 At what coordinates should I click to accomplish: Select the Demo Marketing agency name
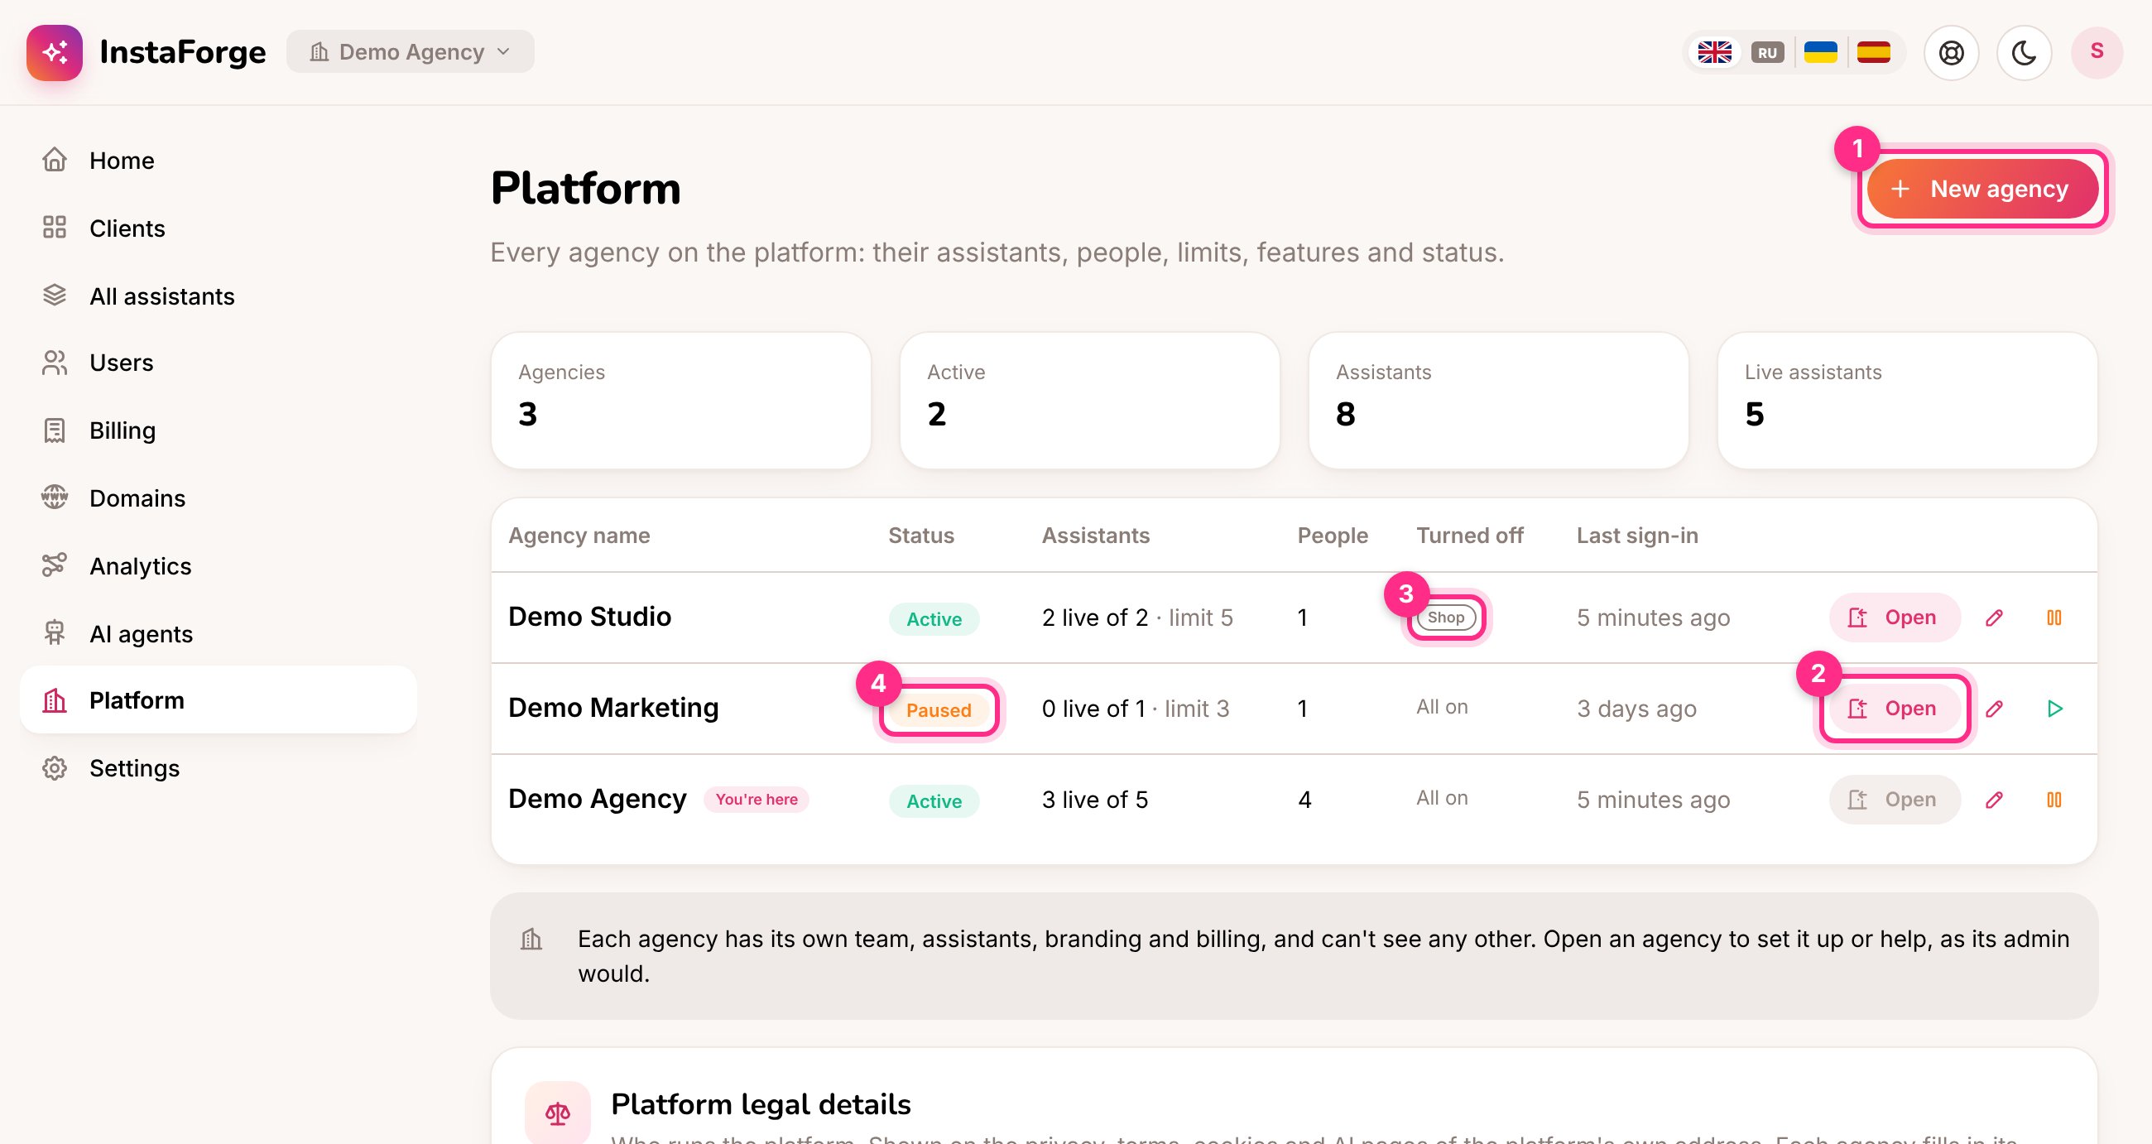coord(613,708)
